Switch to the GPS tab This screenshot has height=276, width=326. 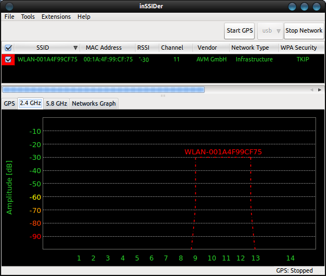(9, 103)
